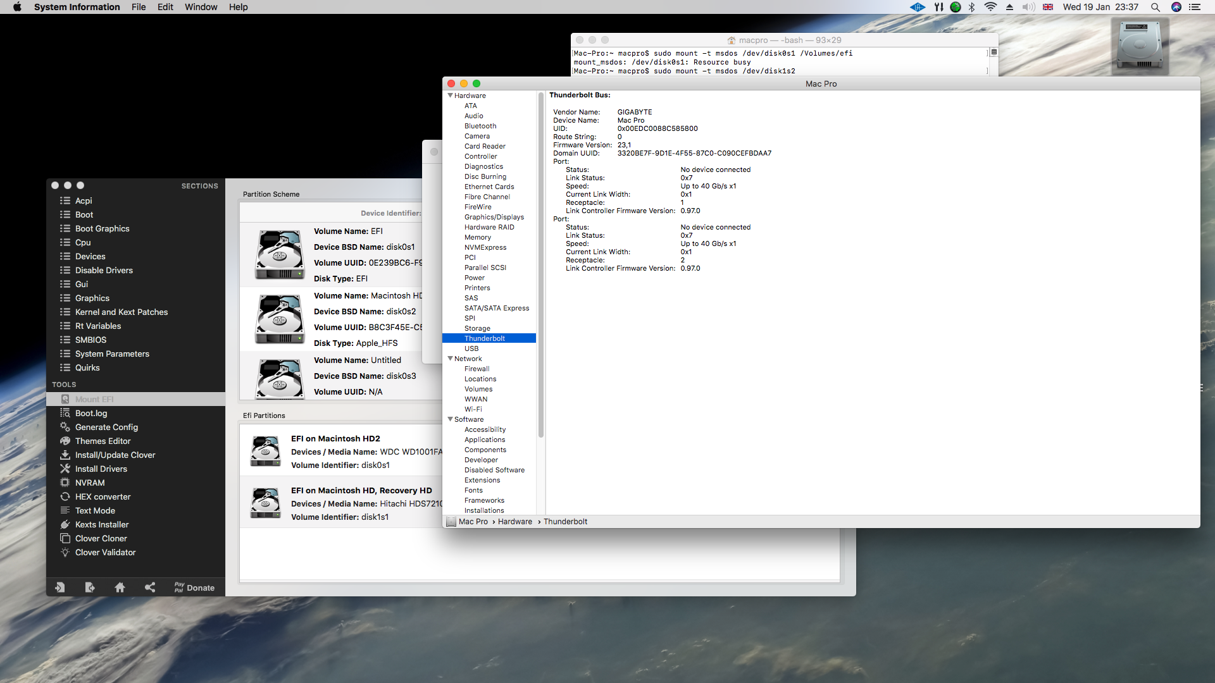Screen dimensions: 1215x683
Task: Open the Kexts Installer tool
Action: pos(101,524)
